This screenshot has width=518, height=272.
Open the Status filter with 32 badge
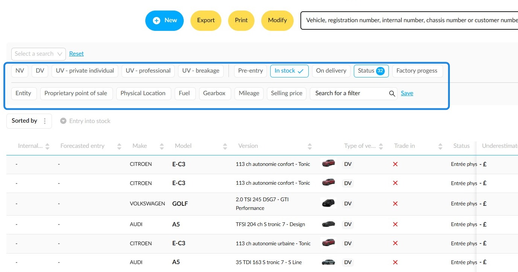point(371,71)
